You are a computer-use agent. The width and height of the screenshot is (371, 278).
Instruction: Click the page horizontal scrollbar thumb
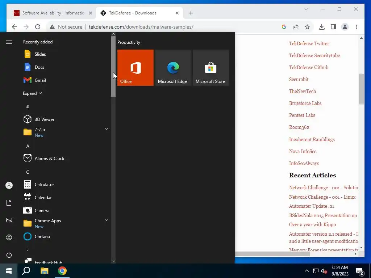coord(272,254)
